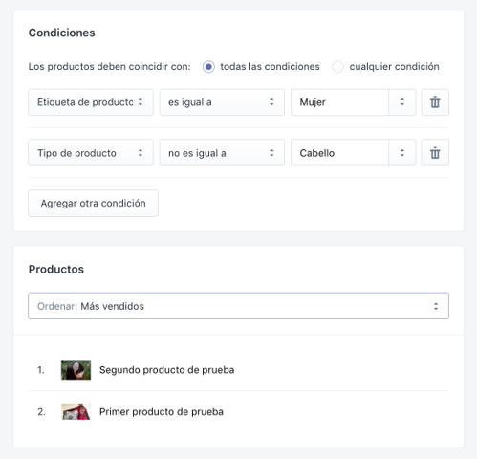
Task: Expand suggestions arrow beside Mujer value
Action: pyautogui.click(x=402, y=102)
